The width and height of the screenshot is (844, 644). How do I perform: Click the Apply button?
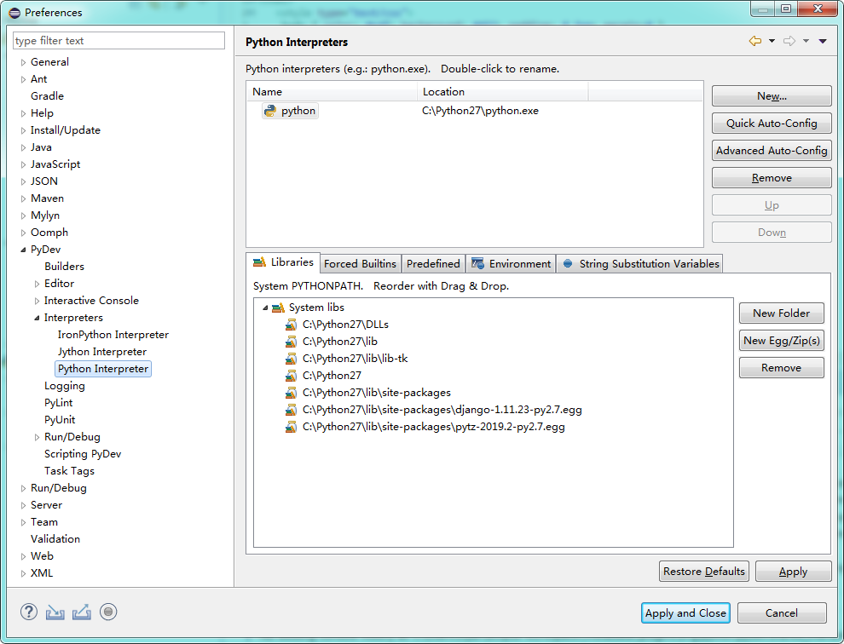click(793, 572)
